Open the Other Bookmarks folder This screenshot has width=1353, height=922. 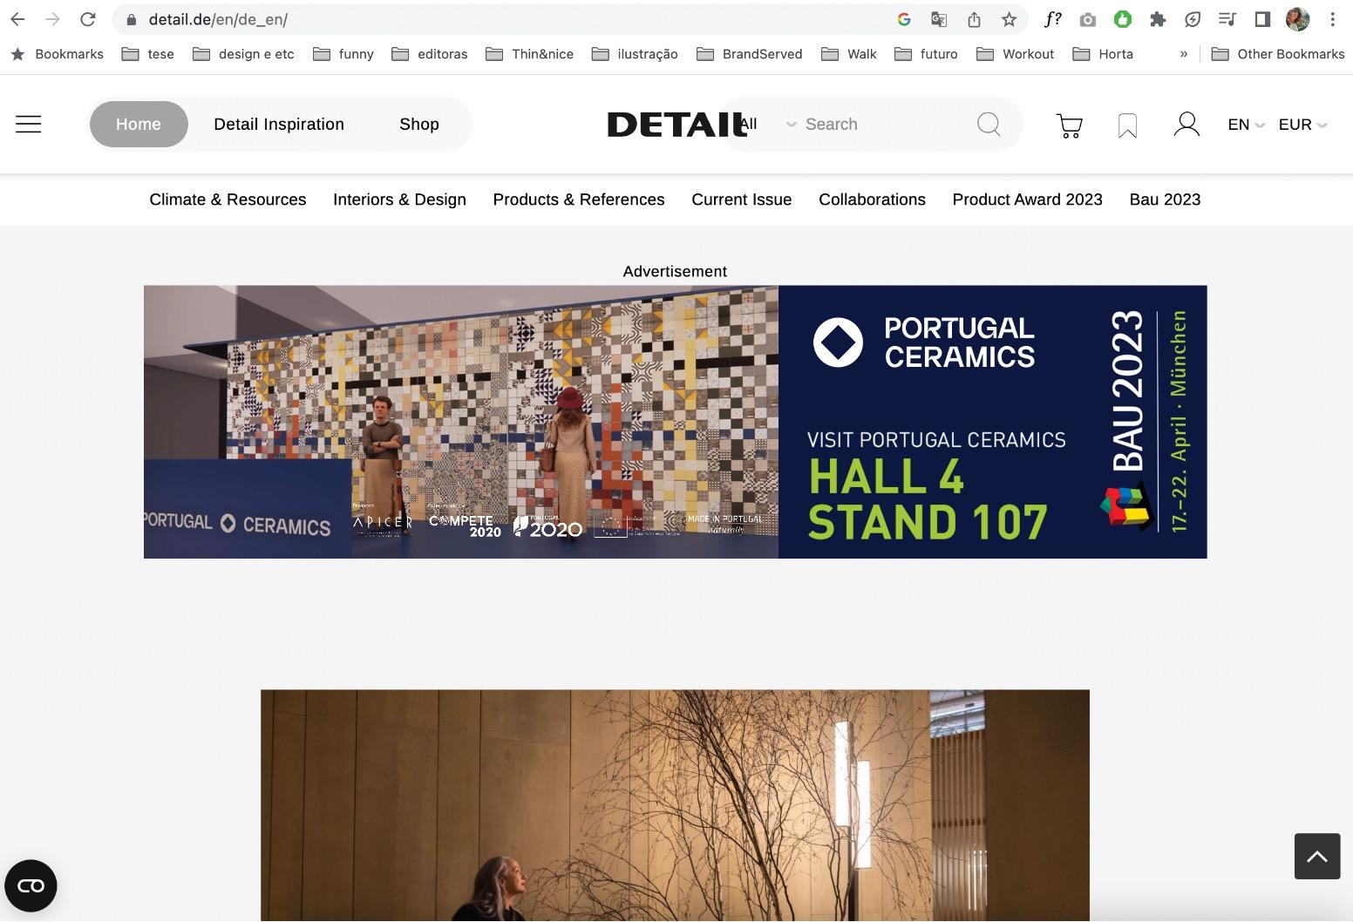point(1278,54)
